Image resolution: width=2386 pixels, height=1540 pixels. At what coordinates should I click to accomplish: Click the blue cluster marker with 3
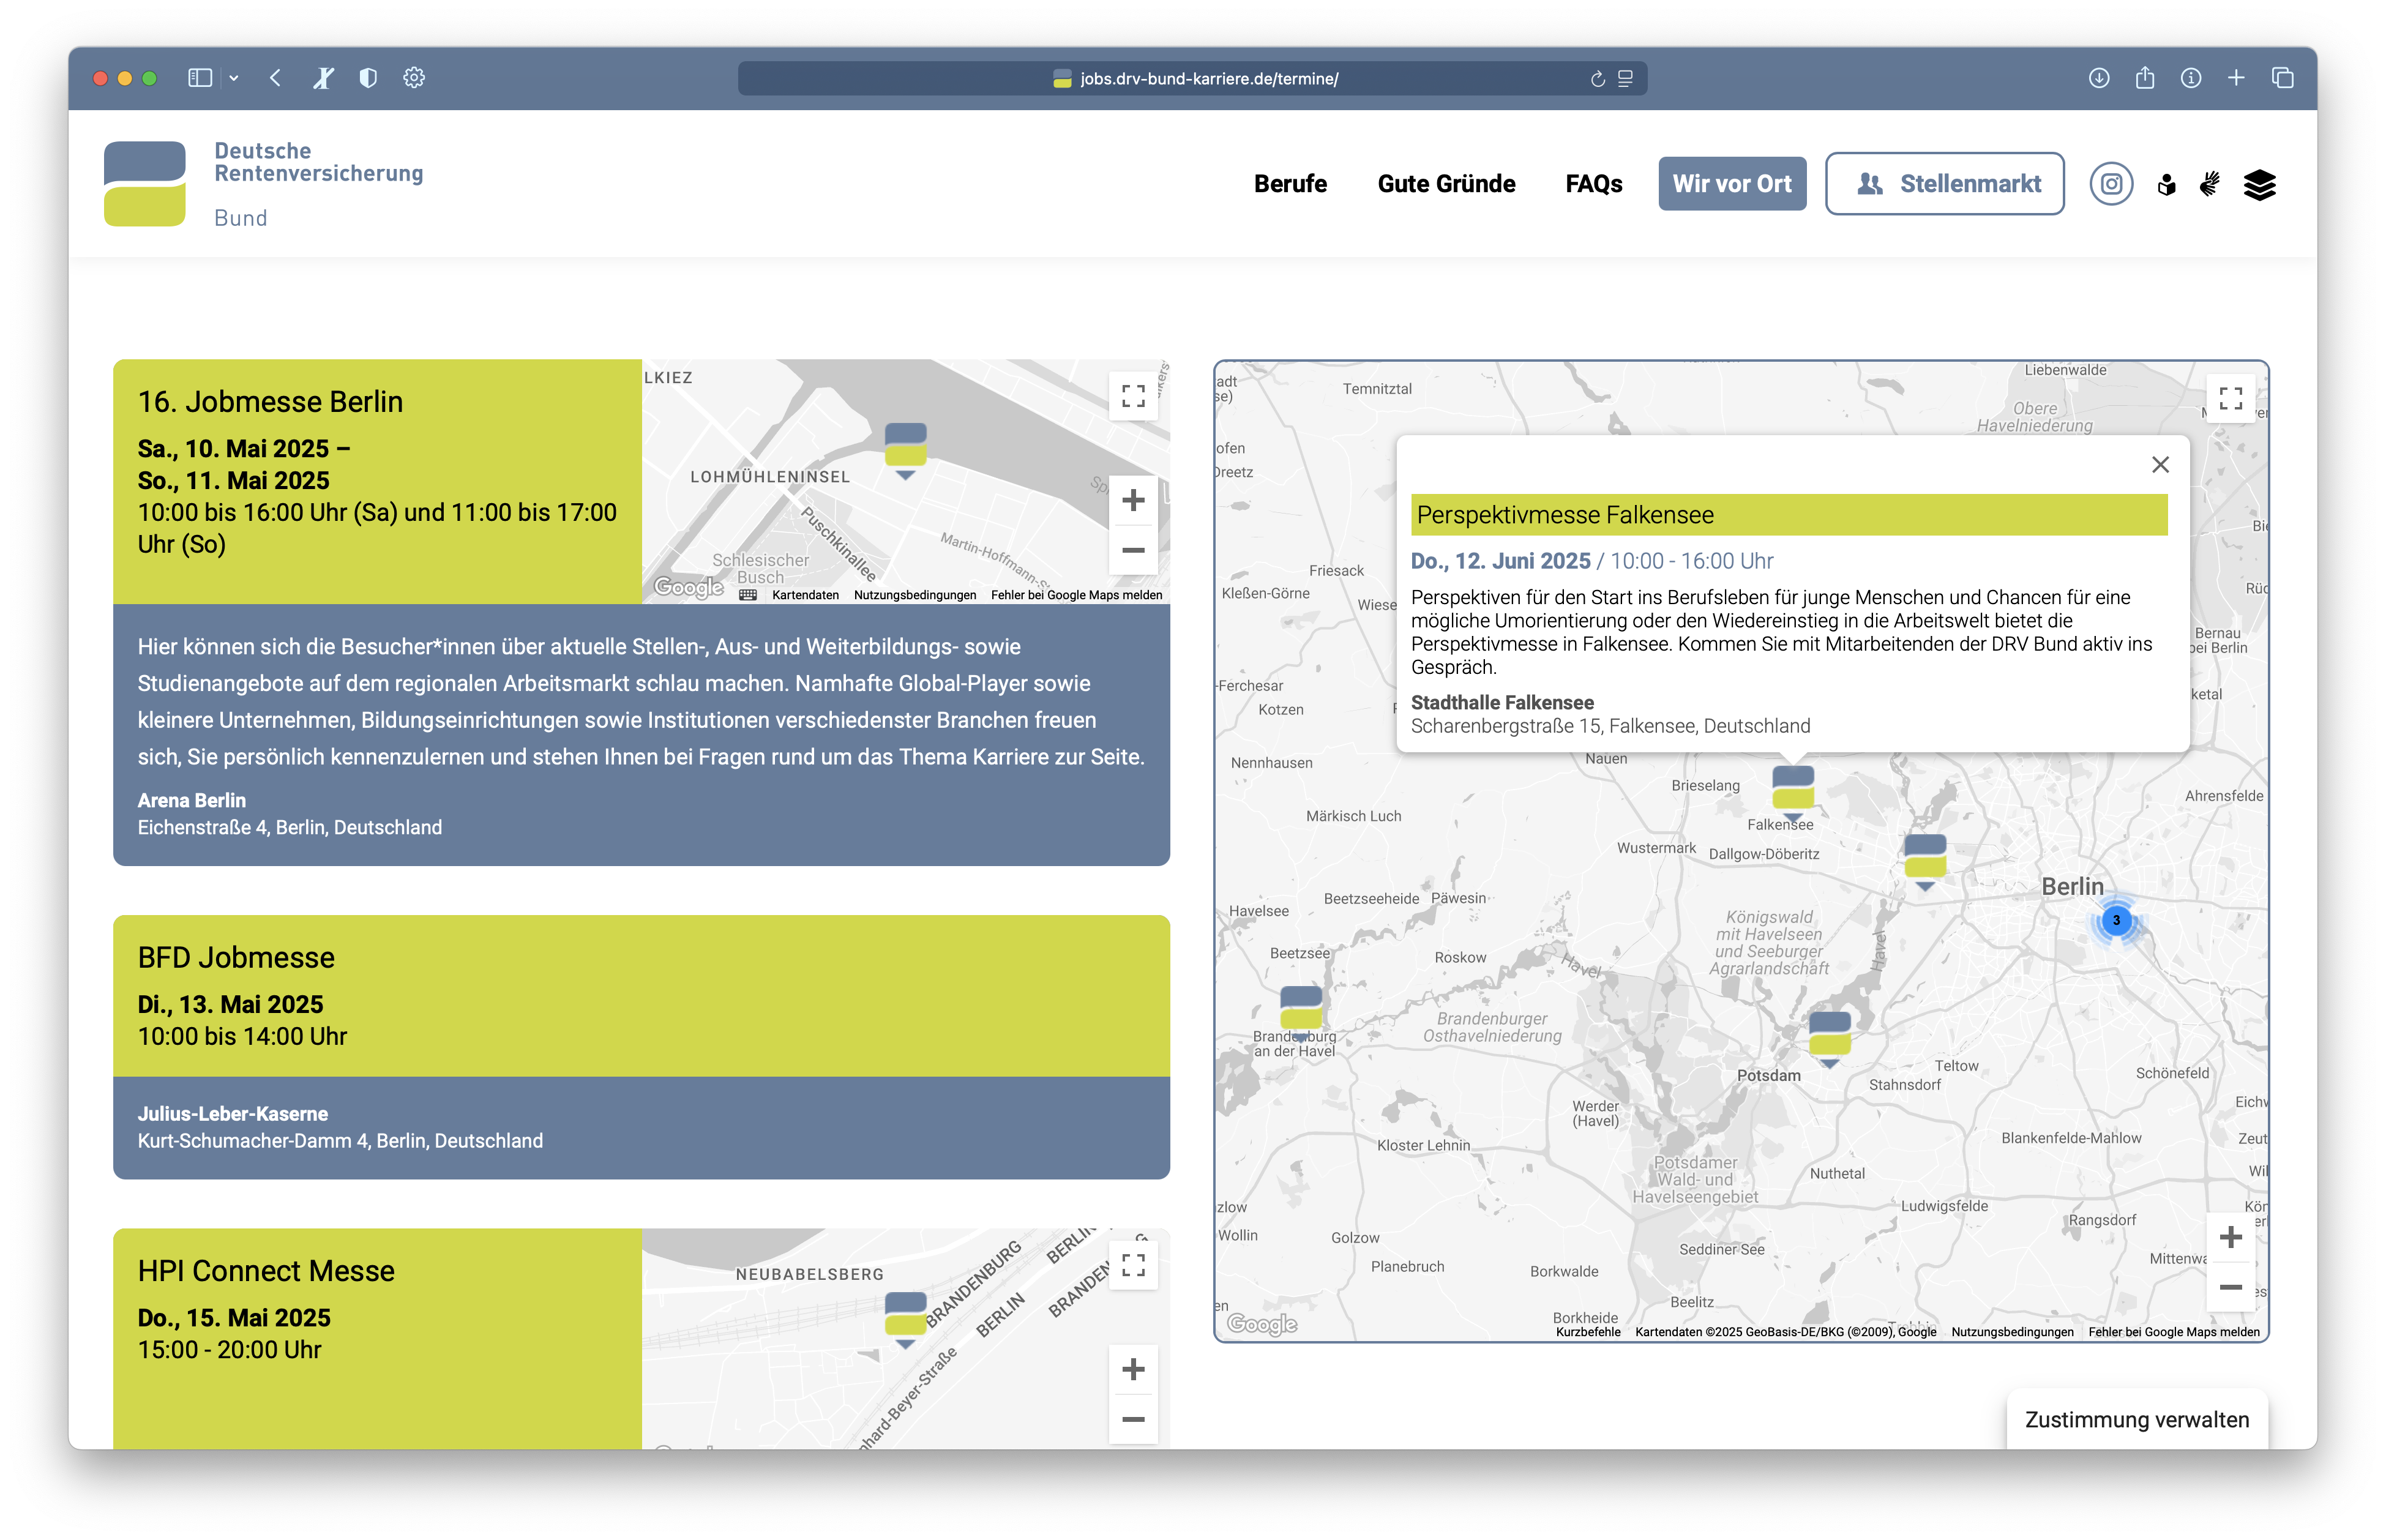pos(2116,921)
